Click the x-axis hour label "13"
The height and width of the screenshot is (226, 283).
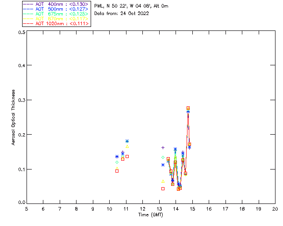tap(159, 209)
